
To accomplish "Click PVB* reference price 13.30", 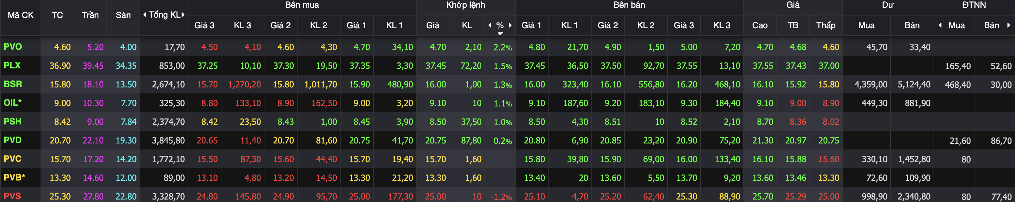I will coord(60,178).
